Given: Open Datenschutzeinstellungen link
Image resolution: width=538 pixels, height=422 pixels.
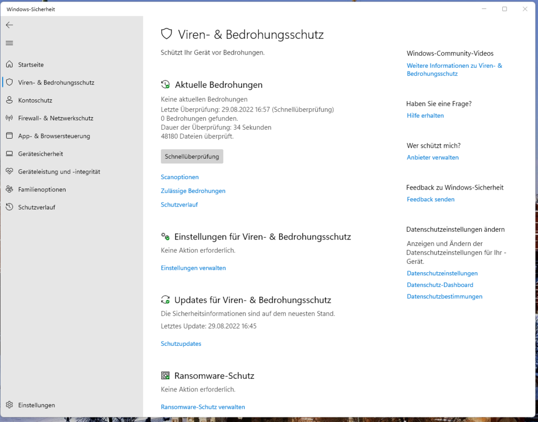Looking at the screenshot, I should pyautogui.click(x=442, y=273).
